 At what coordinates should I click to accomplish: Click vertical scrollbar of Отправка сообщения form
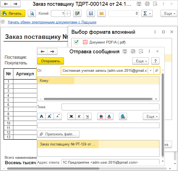tap(163, 115)
